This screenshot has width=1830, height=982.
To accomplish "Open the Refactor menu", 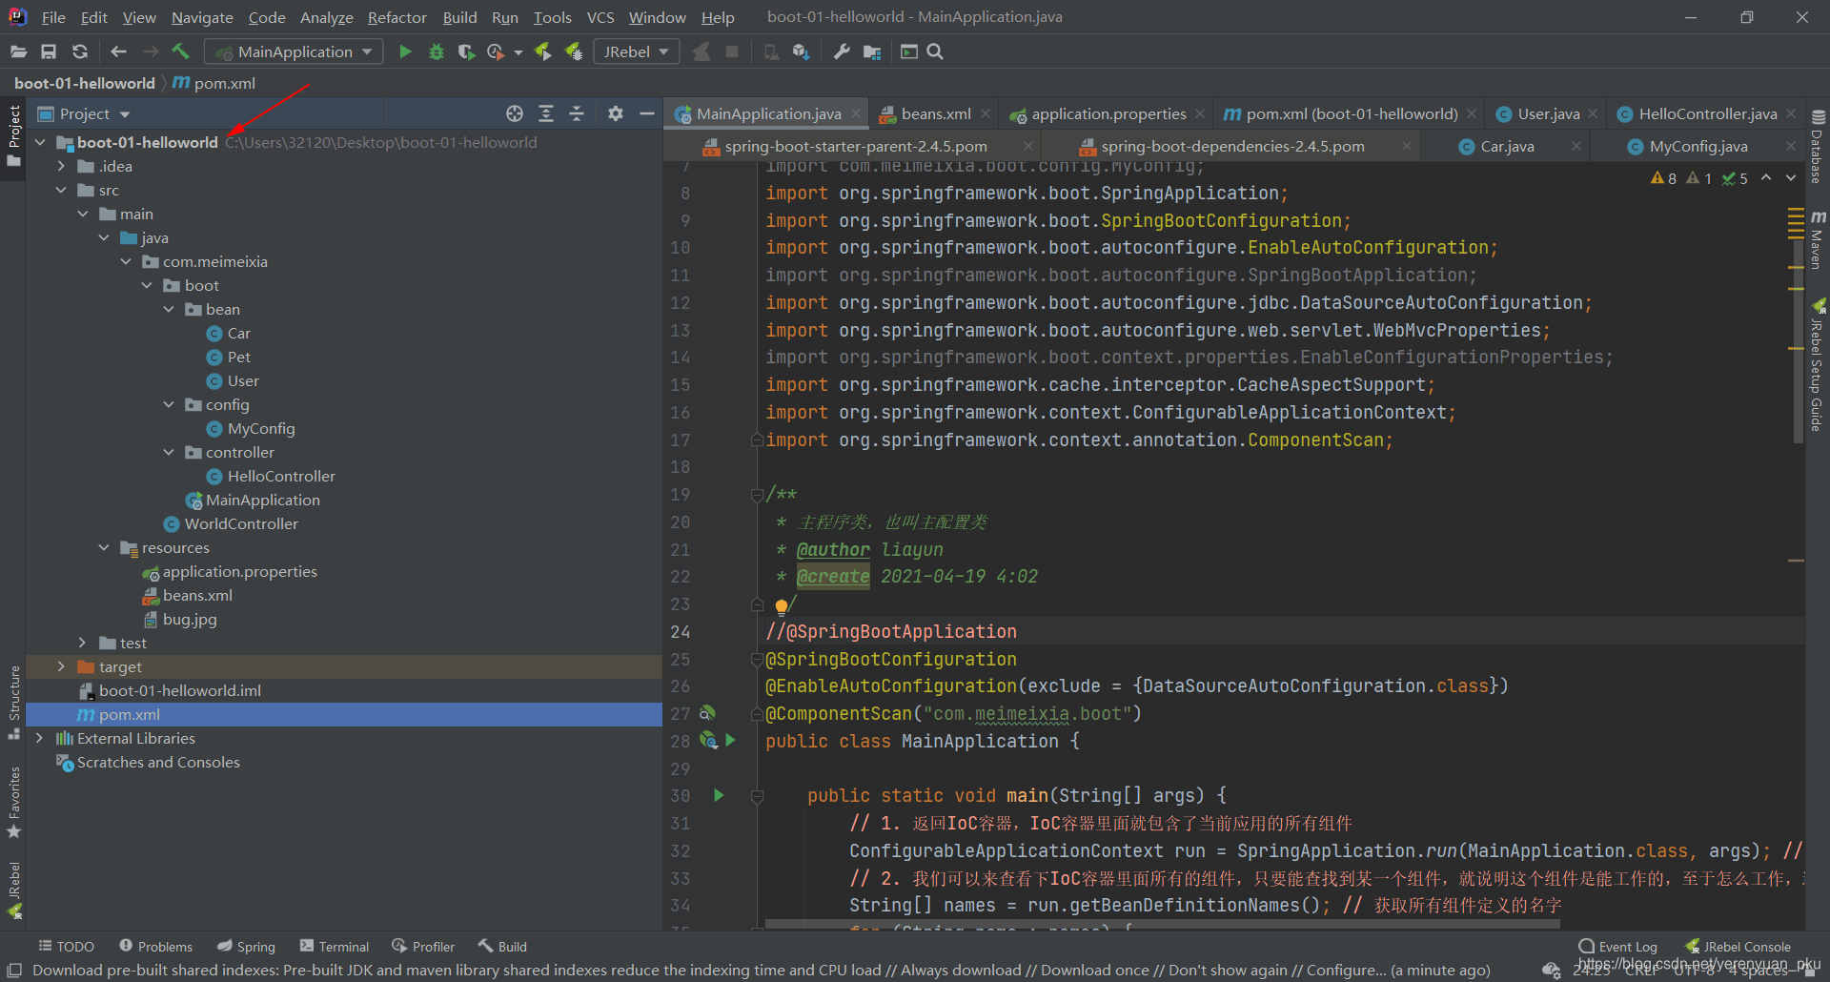I will point(396,17).
